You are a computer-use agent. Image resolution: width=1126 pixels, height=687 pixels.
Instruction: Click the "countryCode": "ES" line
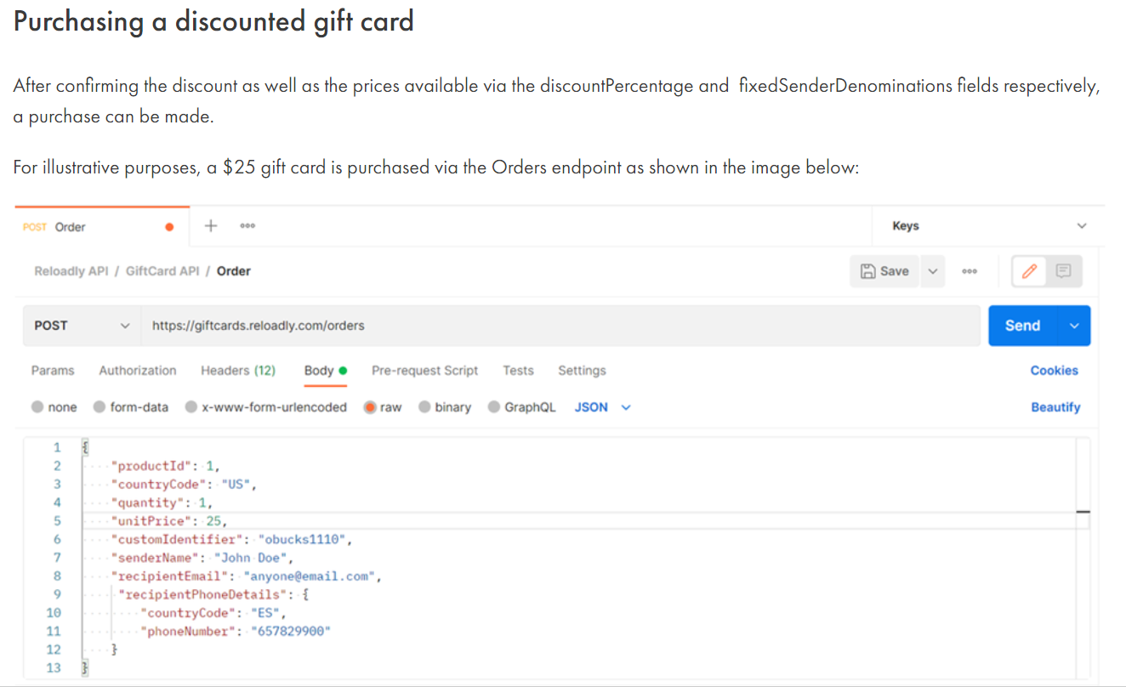coord(214,613)
